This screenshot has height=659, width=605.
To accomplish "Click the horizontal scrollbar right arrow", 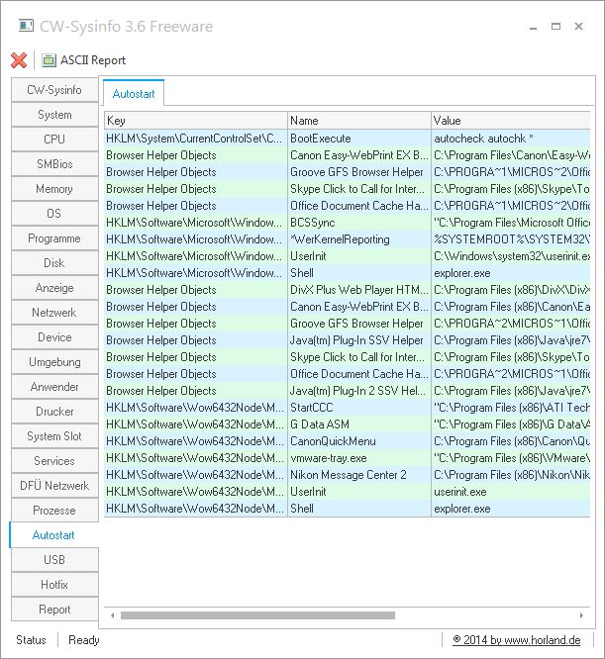I will pos(583,615).
